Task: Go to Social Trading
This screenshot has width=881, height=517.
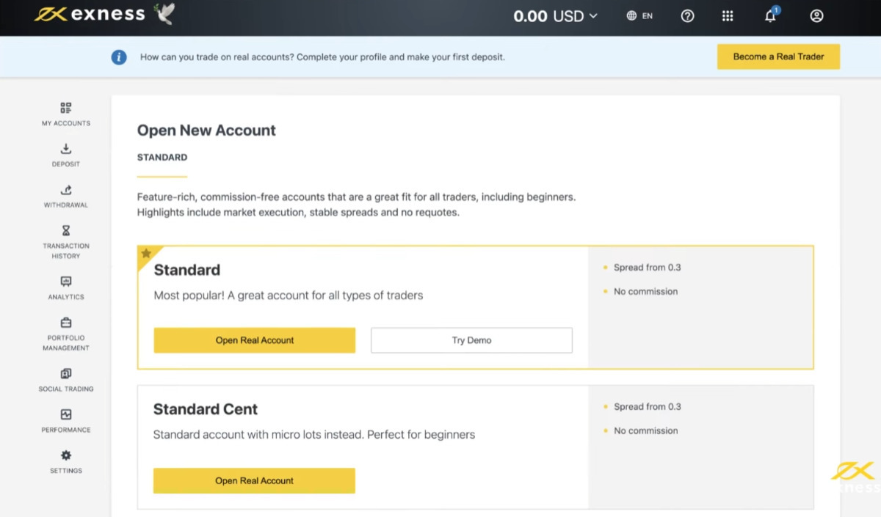Action: 66,380
